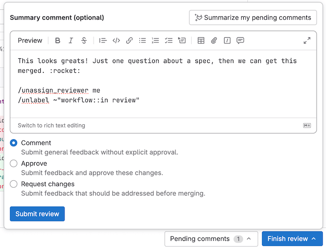Attach a file with paperclip icon

(214, 41)
